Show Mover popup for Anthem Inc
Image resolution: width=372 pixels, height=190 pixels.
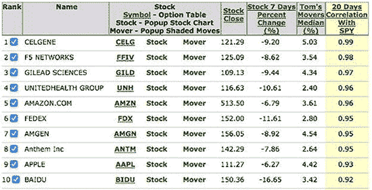(x=194, y=149)
